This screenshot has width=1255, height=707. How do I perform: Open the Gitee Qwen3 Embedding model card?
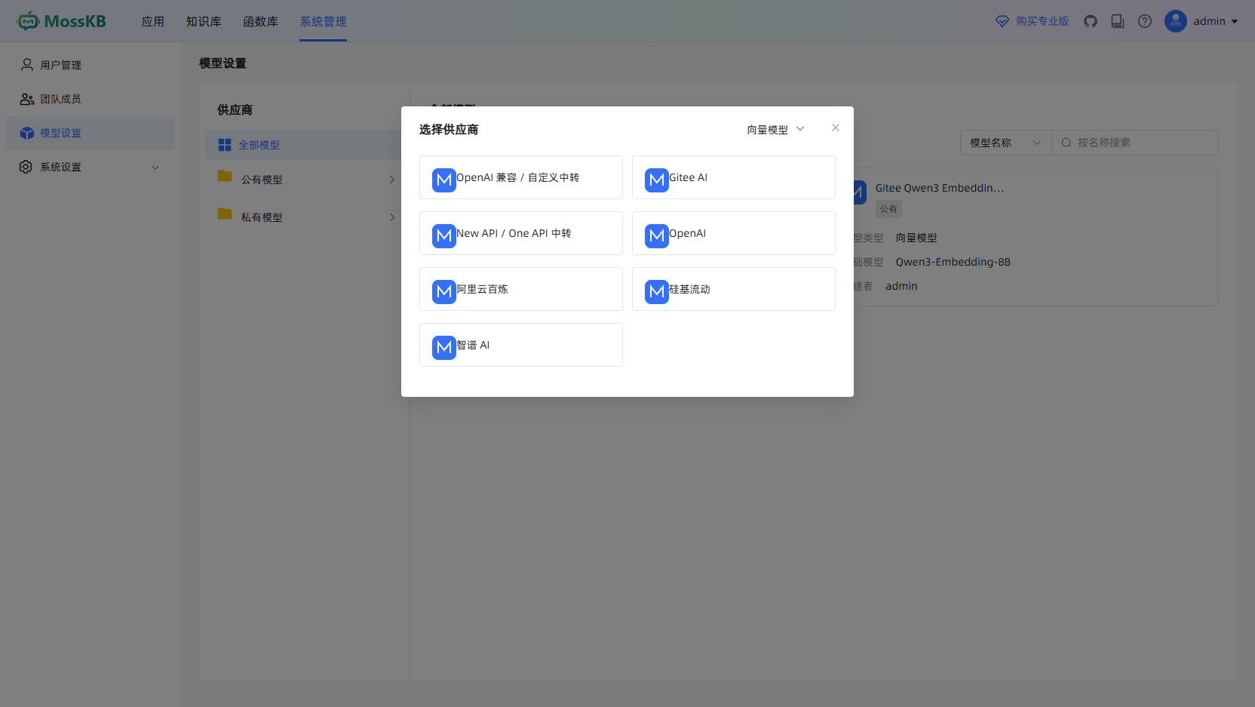(x=1036, y=237)
